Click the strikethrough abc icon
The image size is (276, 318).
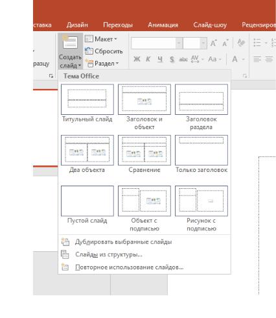[183, 59]
